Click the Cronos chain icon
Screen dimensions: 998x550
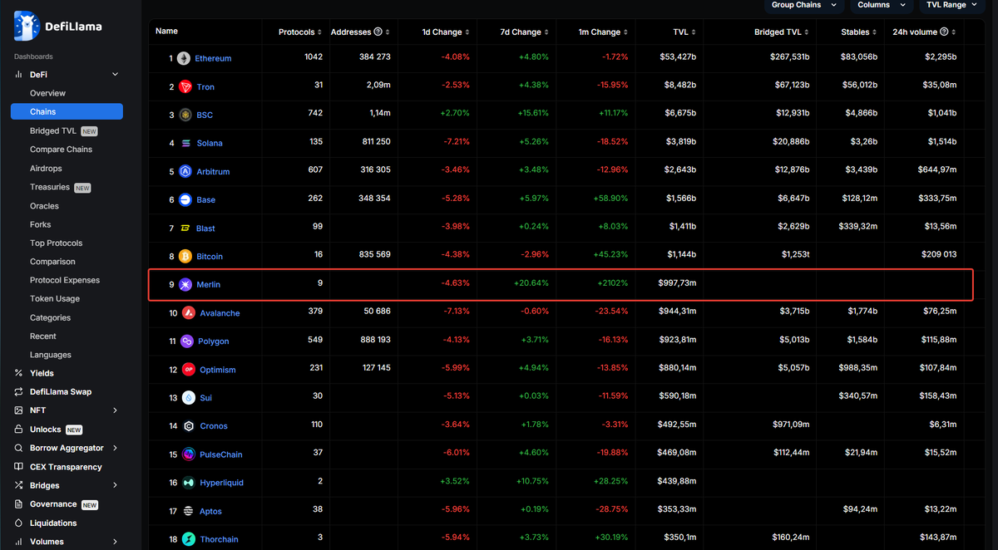pos(188,425)
